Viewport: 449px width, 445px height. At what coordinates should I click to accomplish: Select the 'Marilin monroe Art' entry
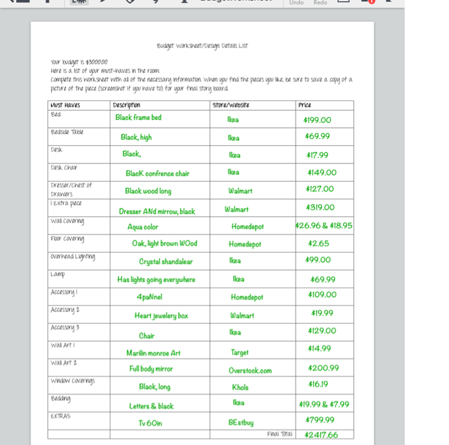[x=153, y=353]
